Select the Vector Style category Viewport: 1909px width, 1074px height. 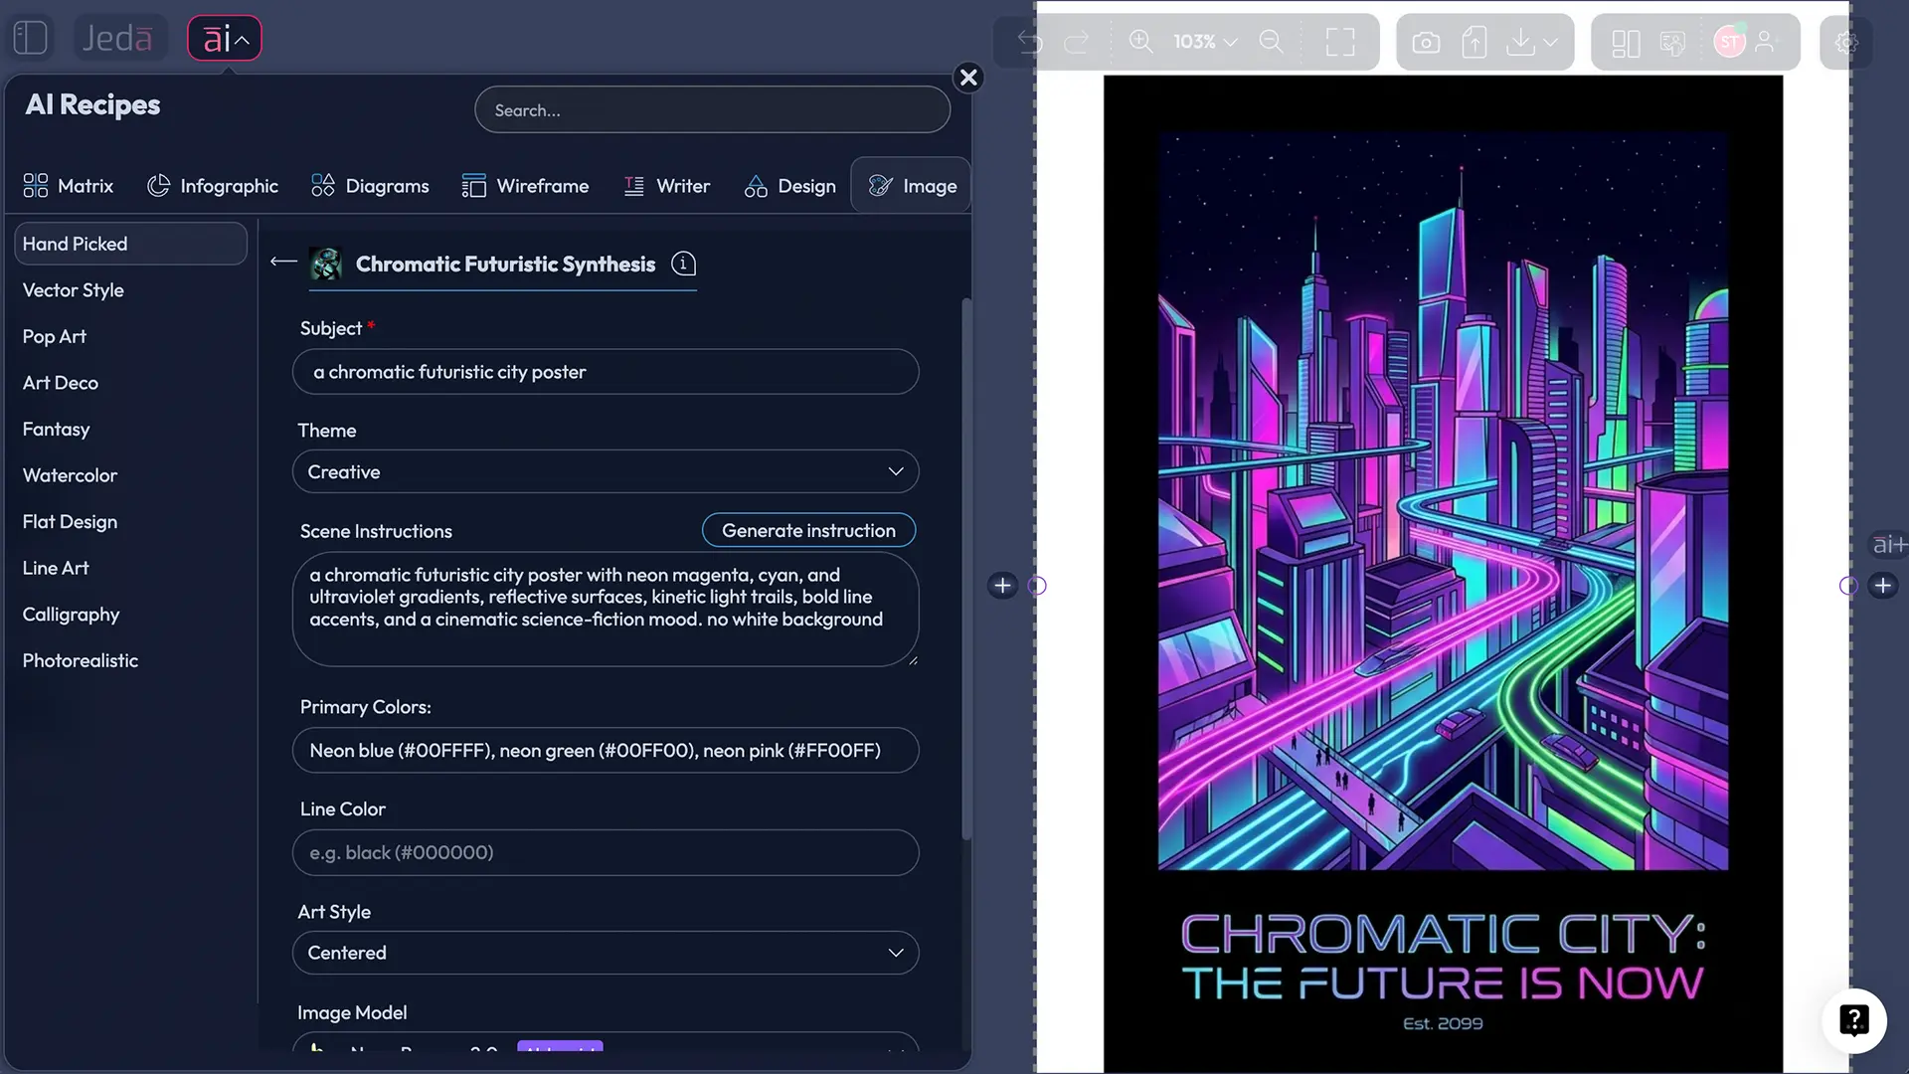[74, 290]
